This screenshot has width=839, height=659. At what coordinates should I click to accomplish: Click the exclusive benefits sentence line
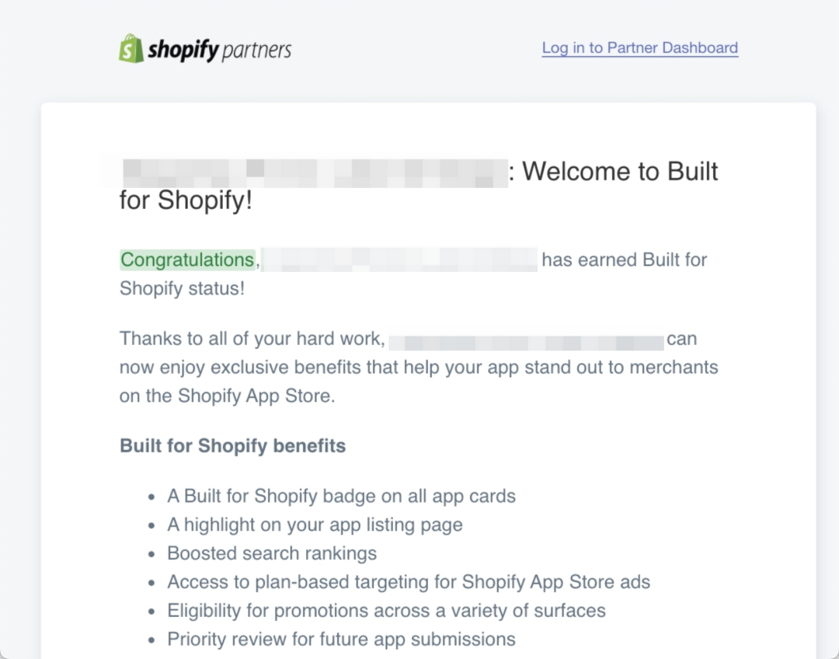click(419, 368)
